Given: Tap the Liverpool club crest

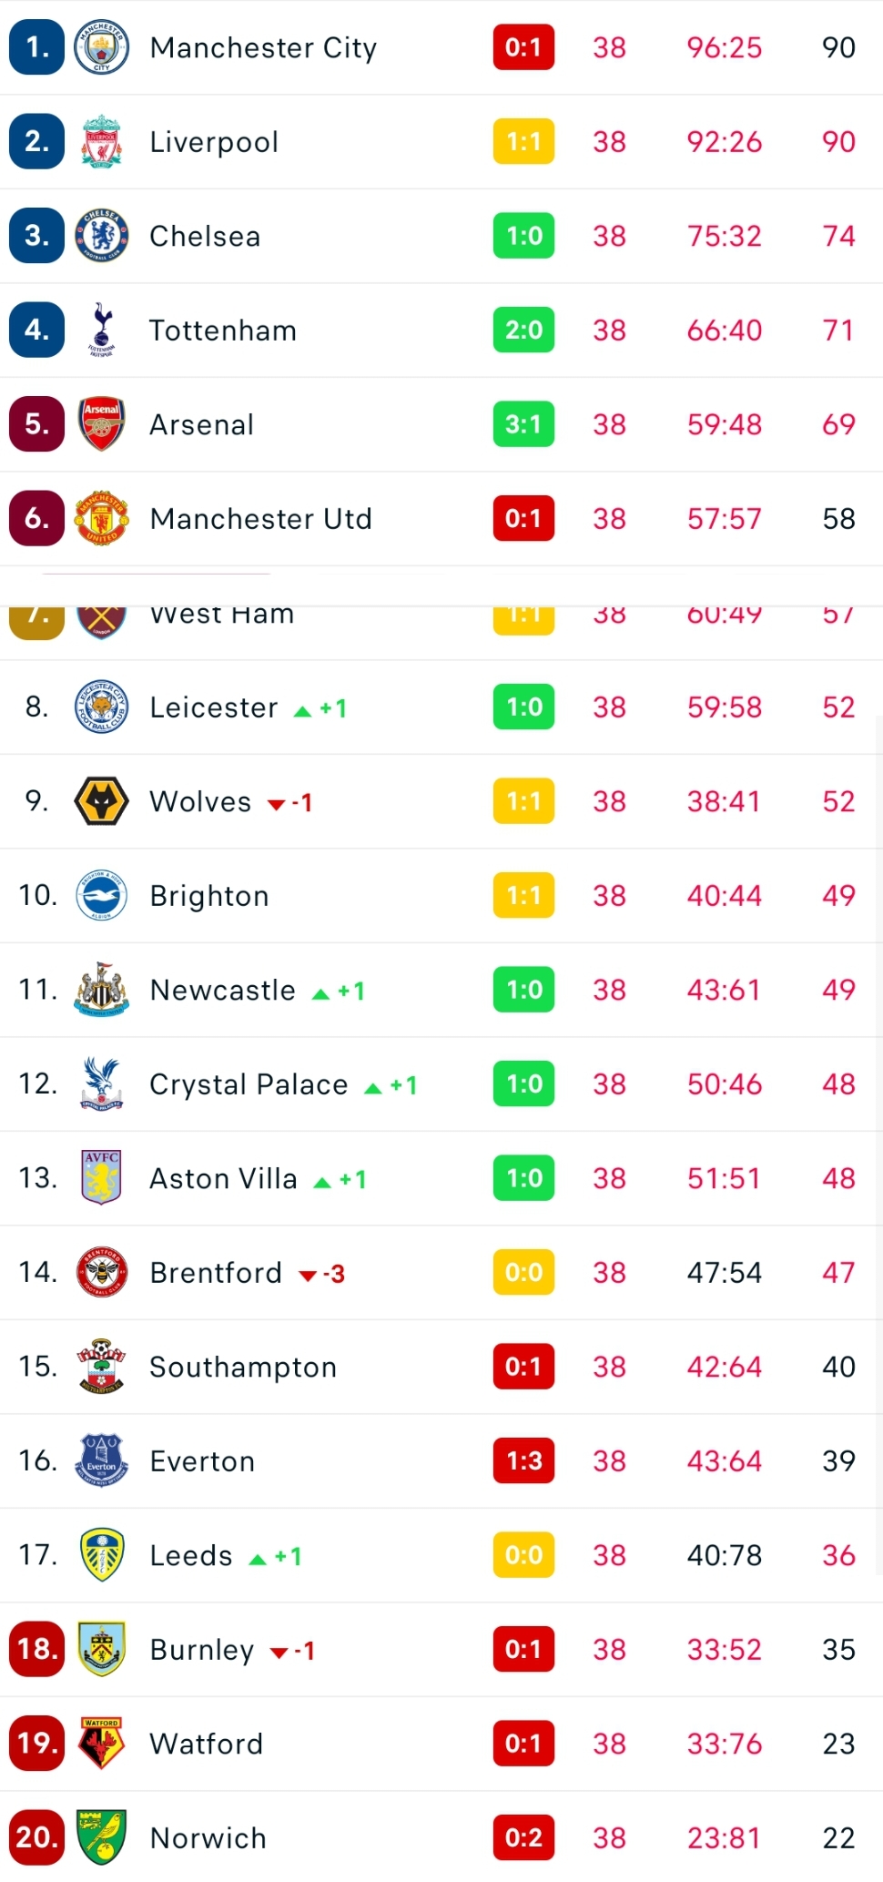Looking at the screenshot, I should coord(101,142).
